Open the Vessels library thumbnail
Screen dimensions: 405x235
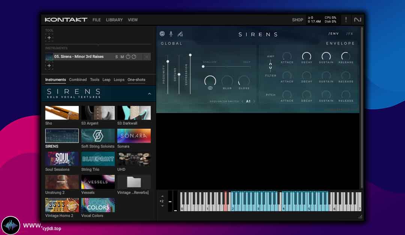click(98, 182)
